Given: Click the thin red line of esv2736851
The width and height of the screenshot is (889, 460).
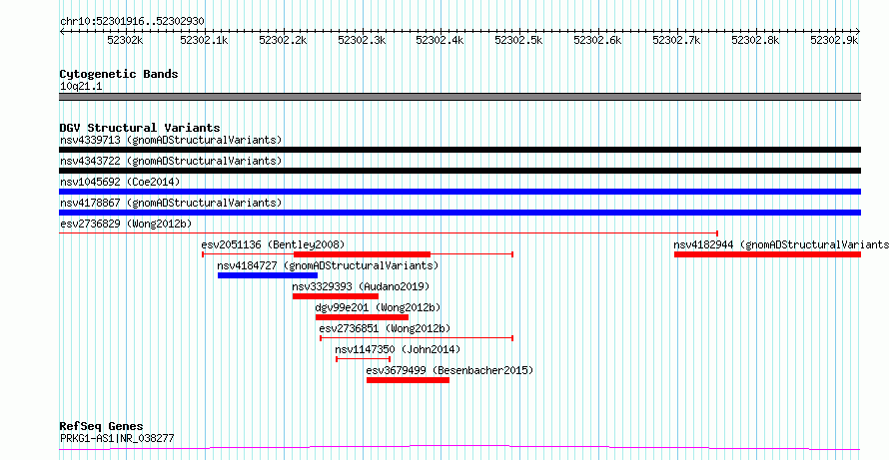Looking at the screenshot, I should (417, 338).
